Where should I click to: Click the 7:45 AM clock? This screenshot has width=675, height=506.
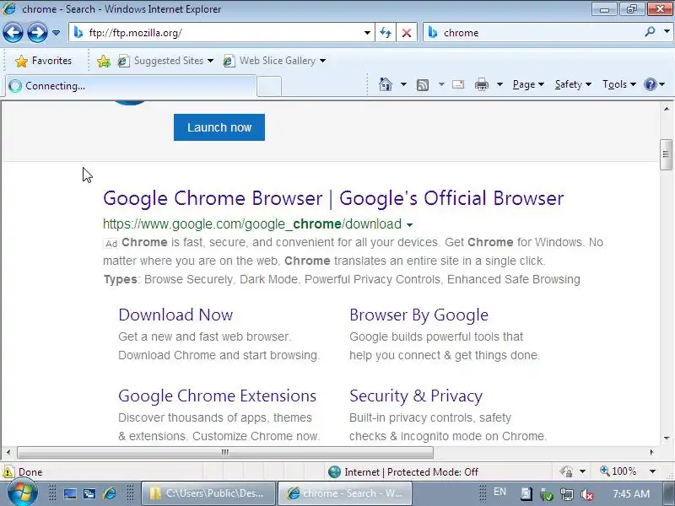pyautogui.click(x=631, y=493)
